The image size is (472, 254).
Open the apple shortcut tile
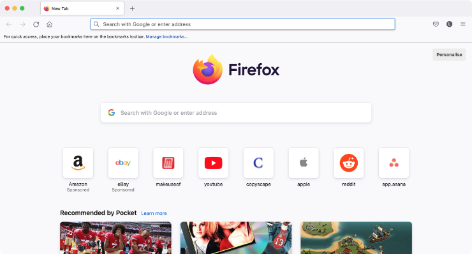click(304, 163)
